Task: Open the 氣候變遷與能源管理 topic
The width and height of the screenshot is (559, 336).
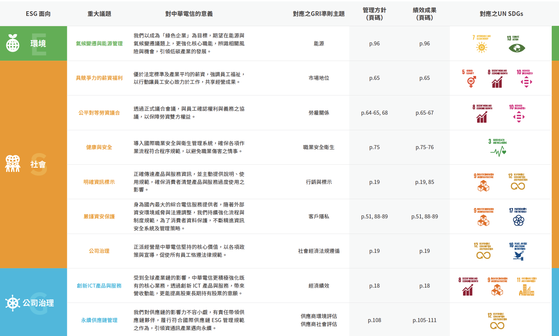Action: [99, 43]
